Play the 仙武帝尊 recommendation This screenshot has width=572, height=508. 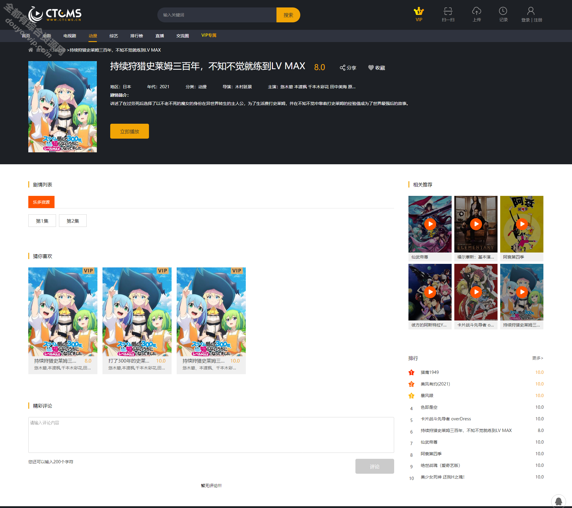point(430,224)
